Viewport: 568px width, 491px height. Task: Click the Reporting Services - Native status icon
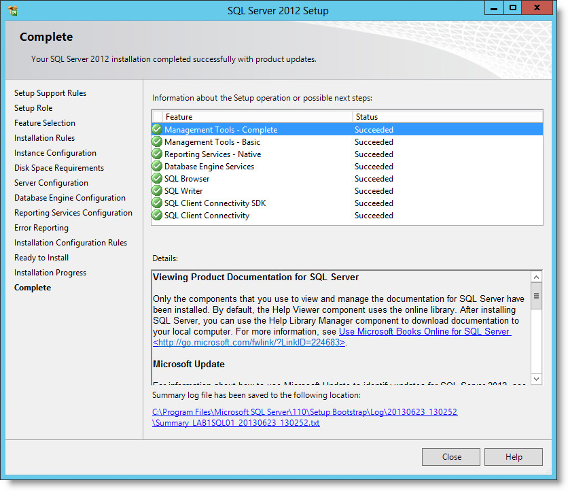[157, 154]
